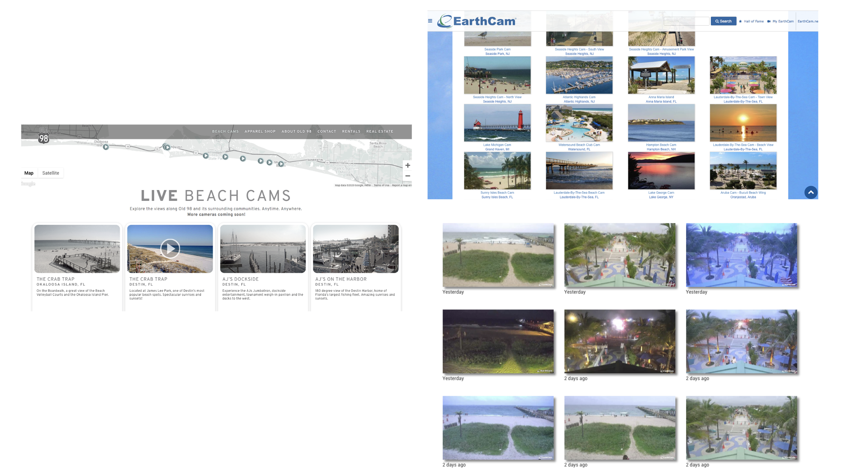Open the Hall of Fame link
Image resolution: width=847 pixels, height=470 pixels.
(x=753, y=21)
